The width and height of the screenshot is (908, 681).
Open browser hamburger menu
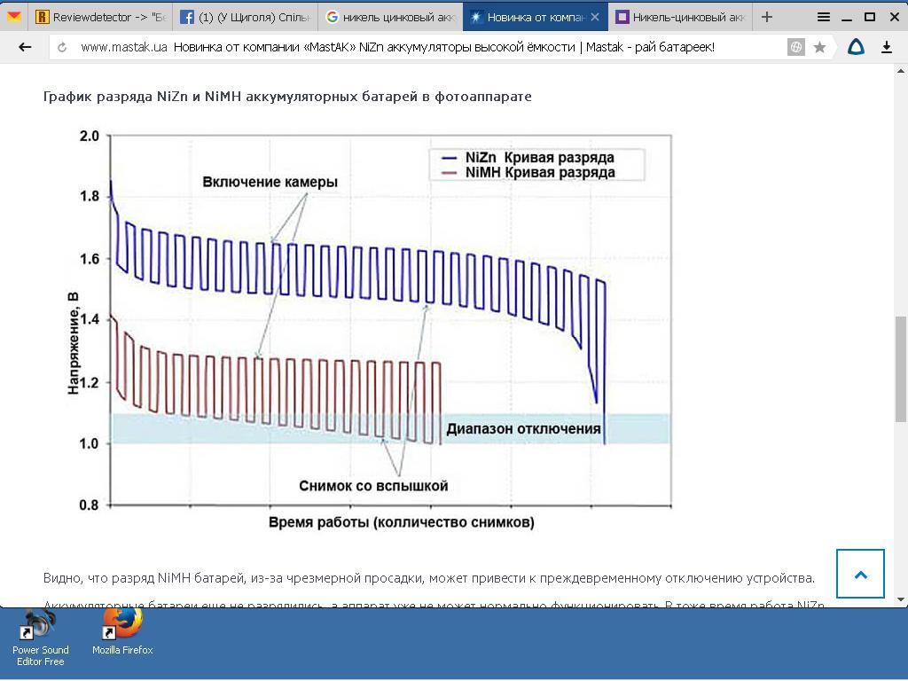click(x=824, y=17)
